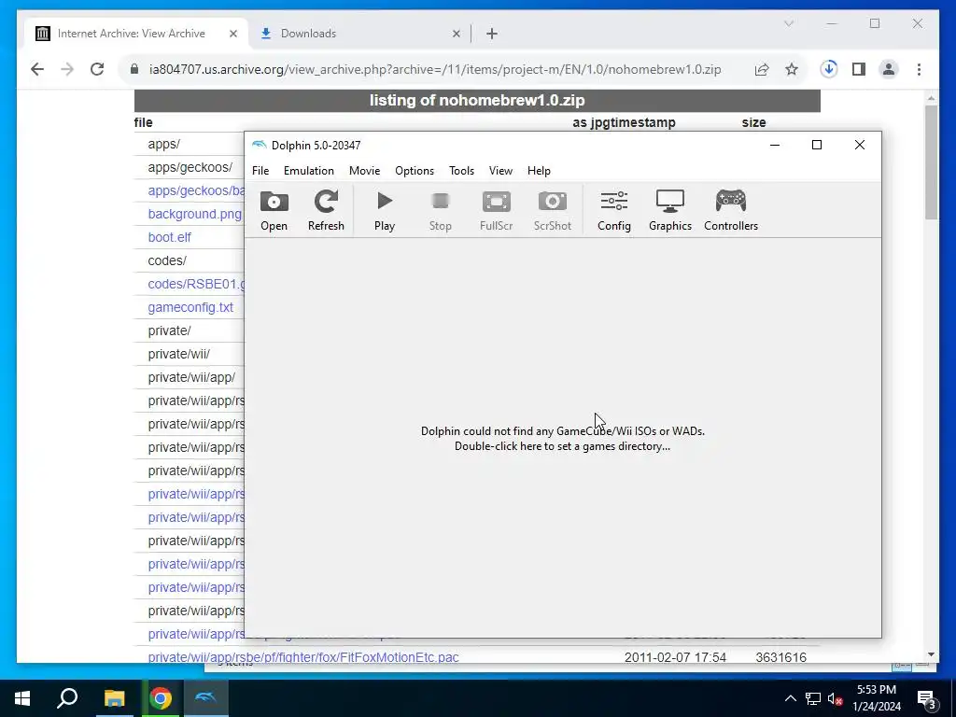Open Windows taskbar search
The height and width of the screenshot is (717, 956).
[x=67, y=698]
